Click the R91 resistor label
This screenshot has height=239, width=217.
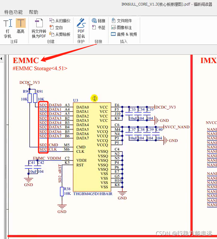click(40, 92)
